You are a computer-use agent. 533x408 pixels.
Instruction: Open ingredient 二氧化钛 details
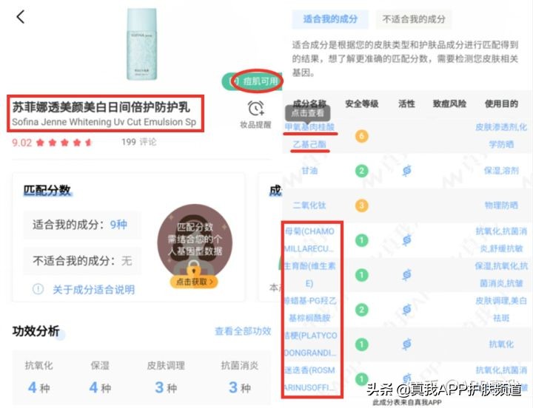(x=309, y=205)
